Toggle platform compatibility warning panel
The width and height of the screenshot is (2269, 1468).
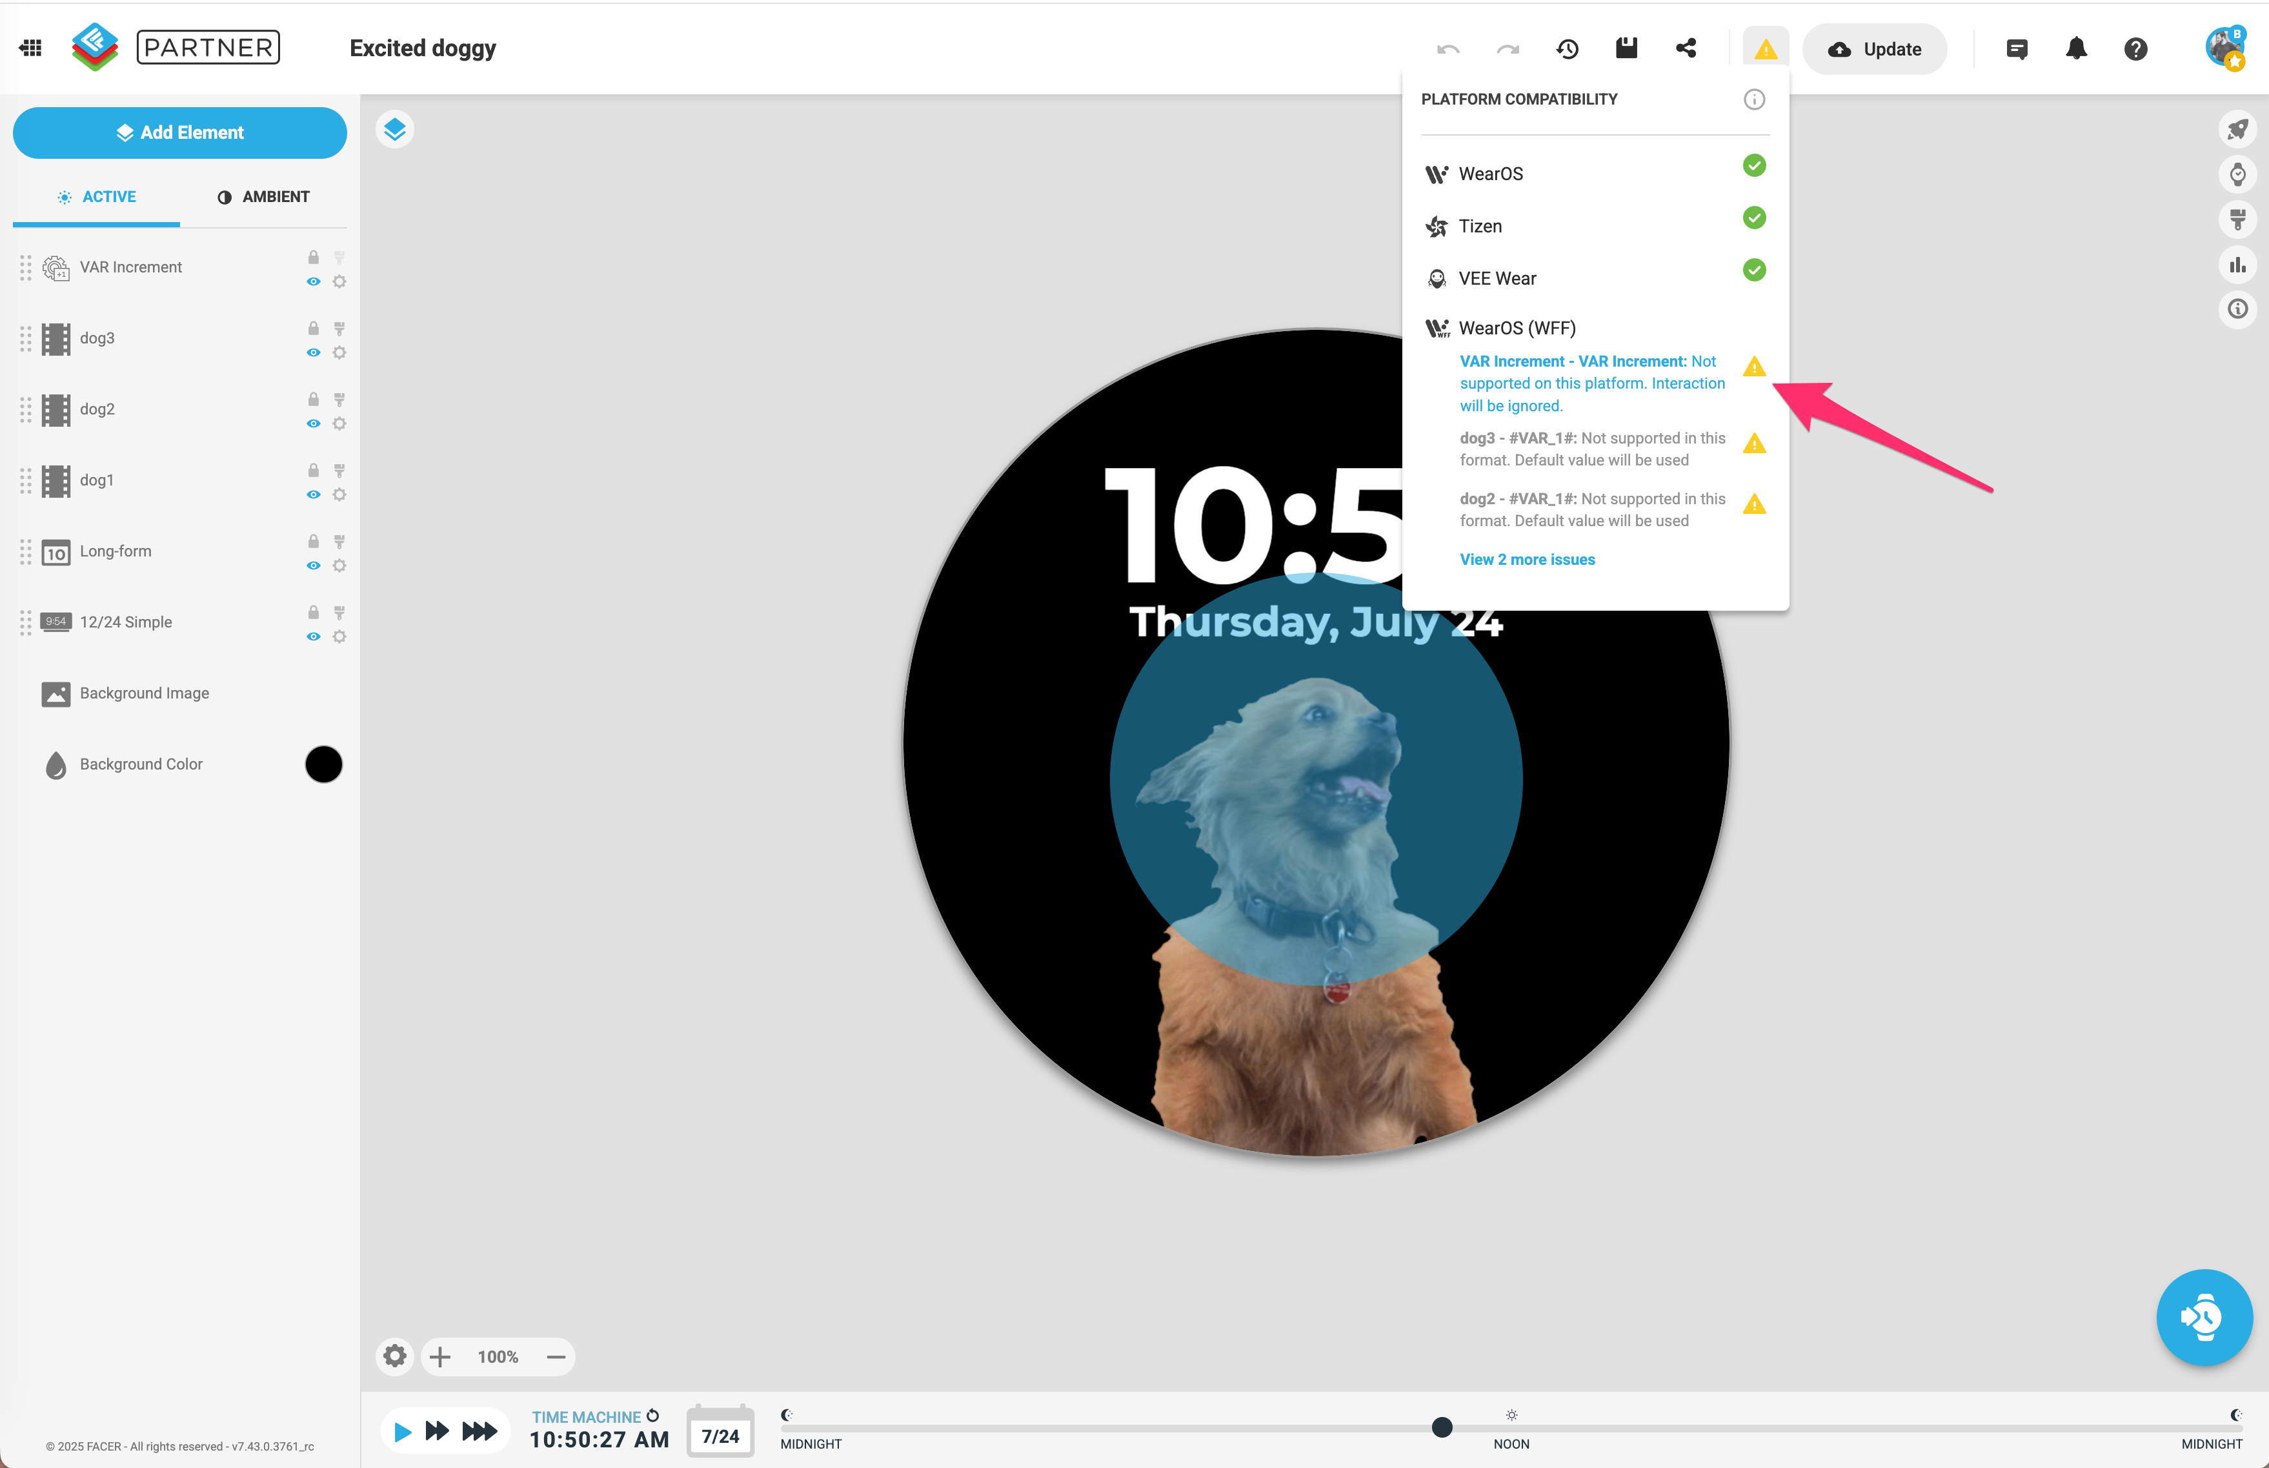coord(1766,48)
